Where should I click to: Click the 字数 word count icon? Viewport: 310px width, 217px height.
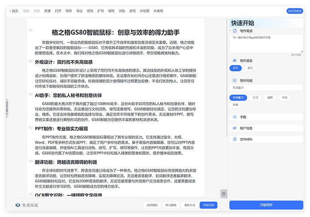pos(234,117)
